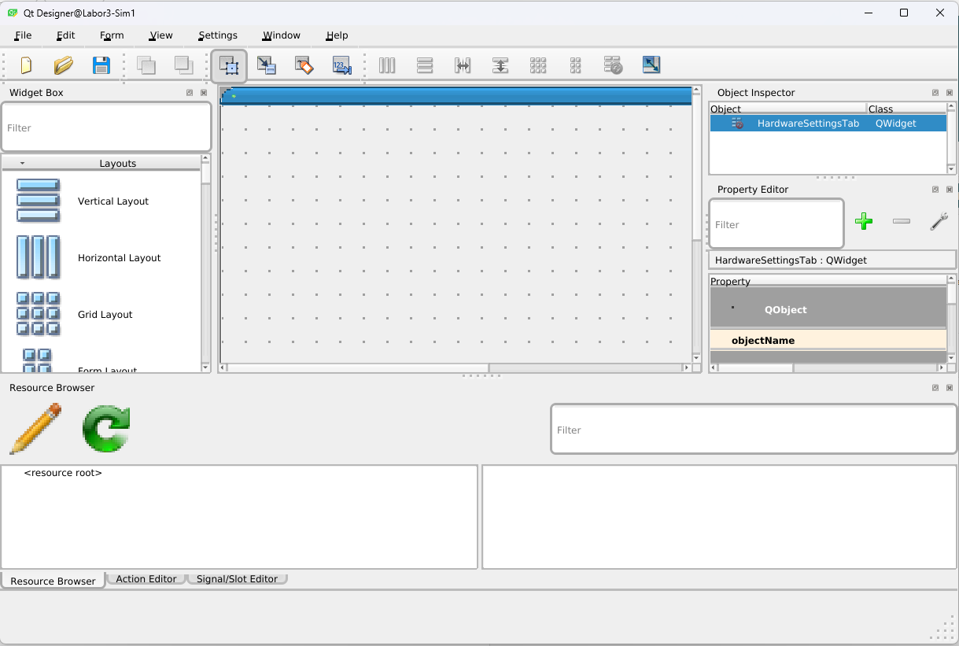Apply Lay Out Vertically from the toolbar

click(425, 65)
